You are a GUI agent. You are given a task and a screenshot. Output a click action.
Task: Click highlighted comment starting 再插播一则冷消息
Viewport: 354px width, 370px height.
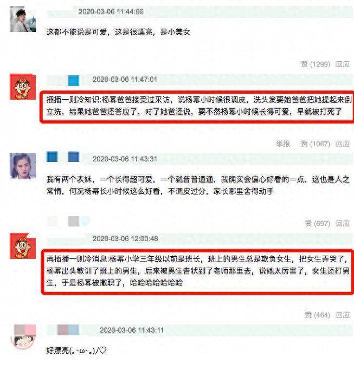pos(198,272)
